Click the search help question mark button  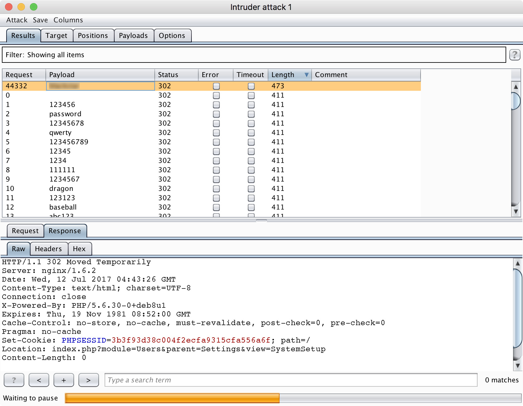(14, 380)
